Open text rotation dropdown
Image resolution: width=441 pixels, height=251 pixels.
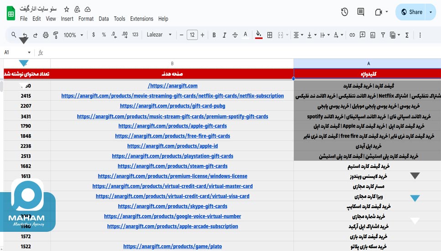(338, 35)
